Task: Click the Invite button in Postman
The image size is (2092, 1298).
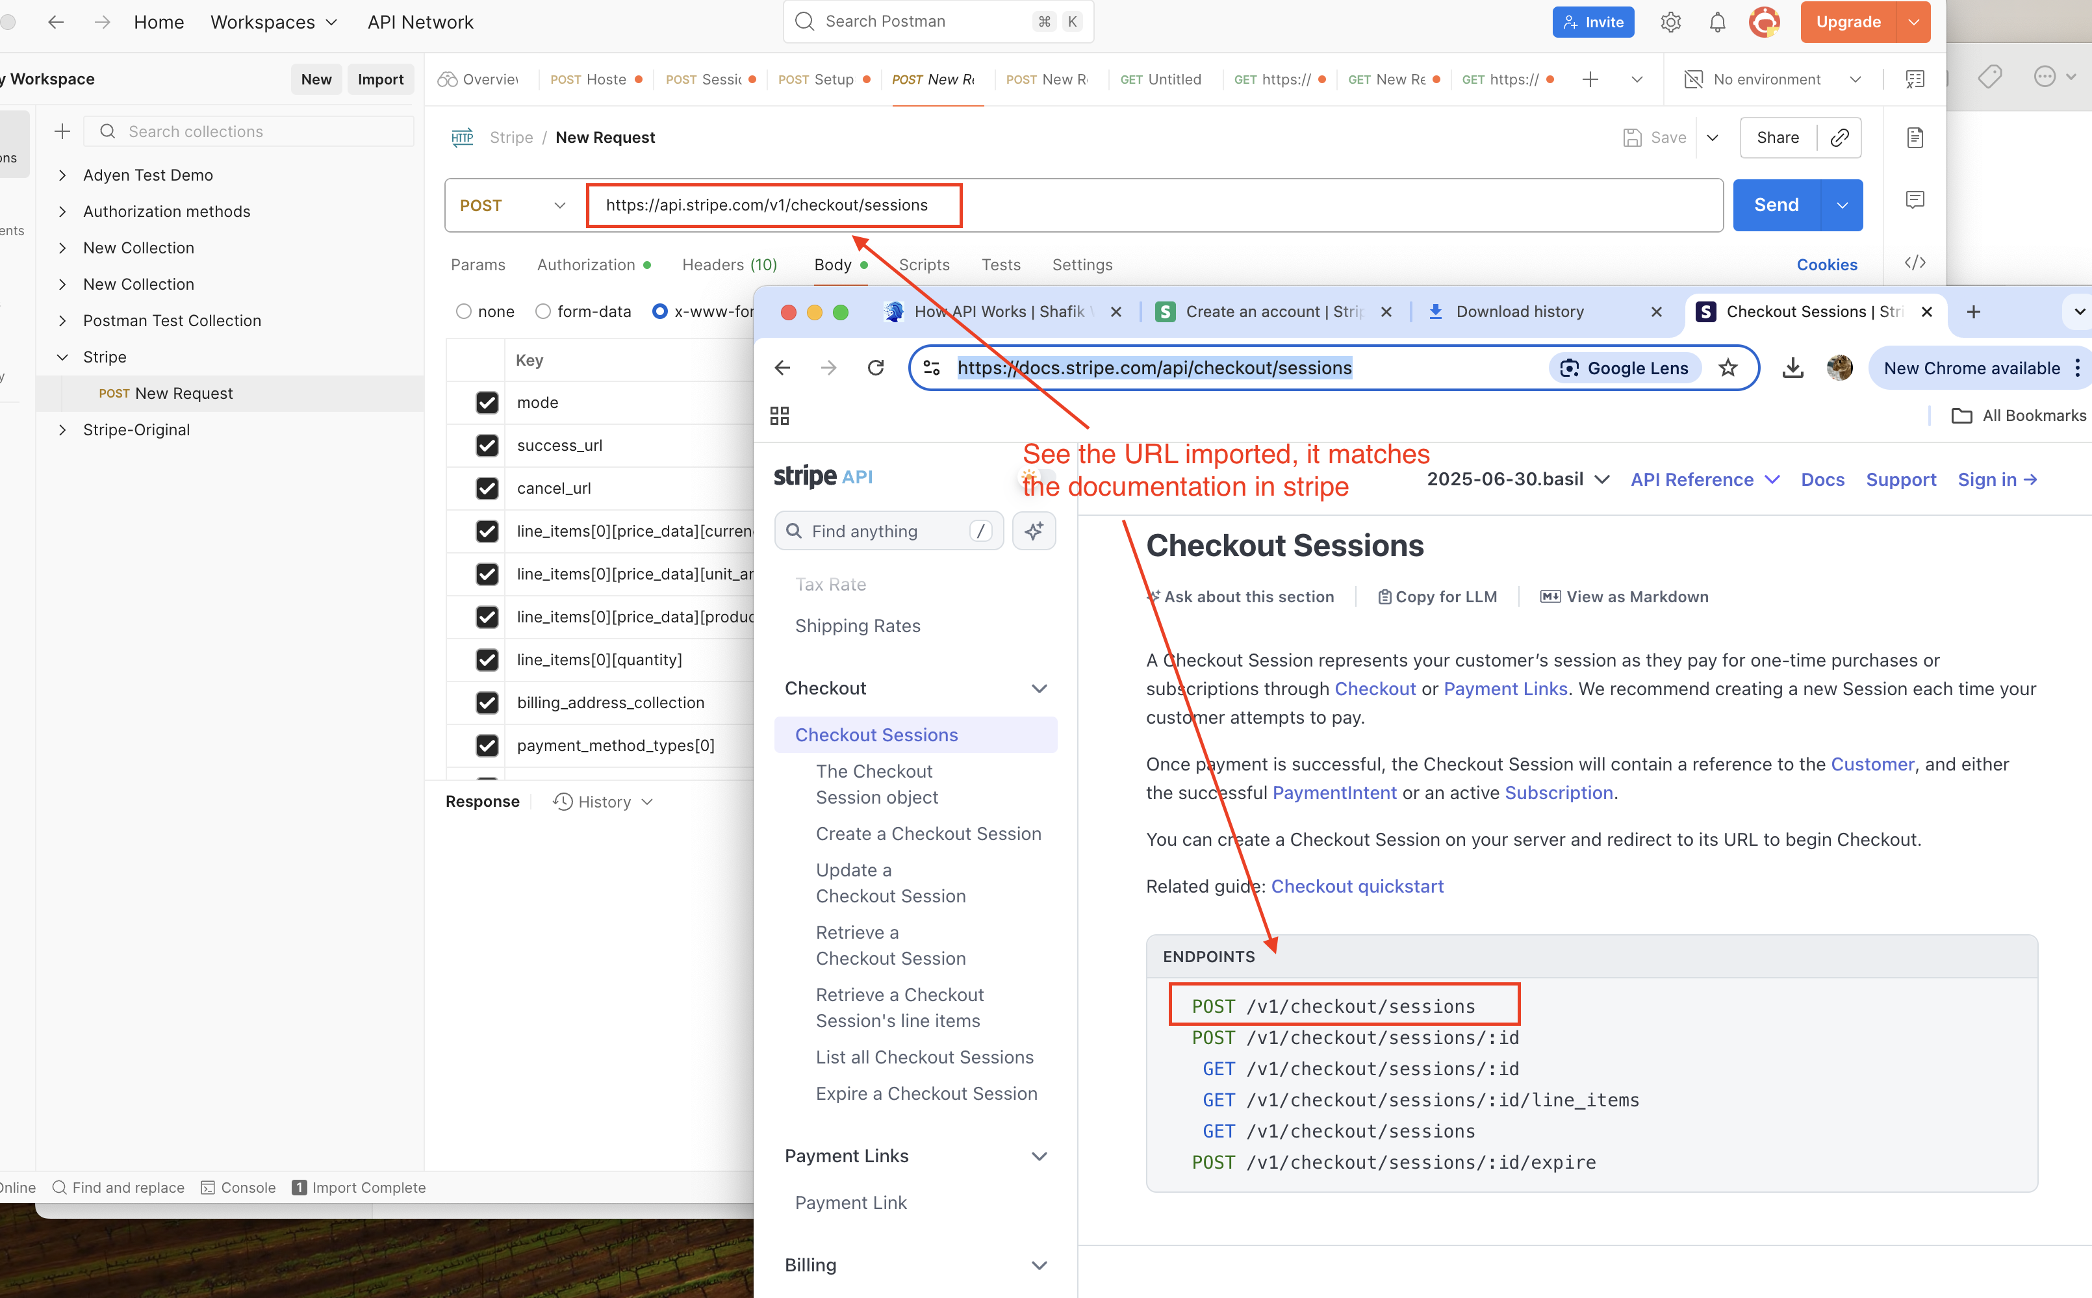Action: [x=1592, y=22]
